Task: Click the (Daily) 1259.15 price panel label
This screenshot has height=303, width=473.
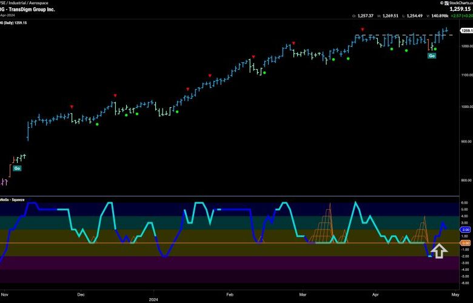Action: (x=15, y=22)
